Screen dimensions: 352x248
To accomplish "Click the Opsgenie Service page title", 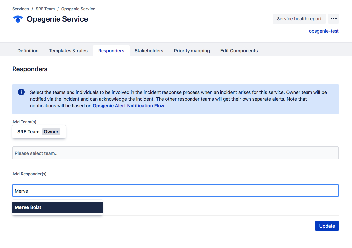I will 57,19.
